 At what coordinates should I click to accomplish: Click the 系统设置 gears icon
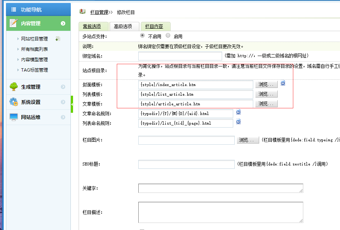(14, 102)
